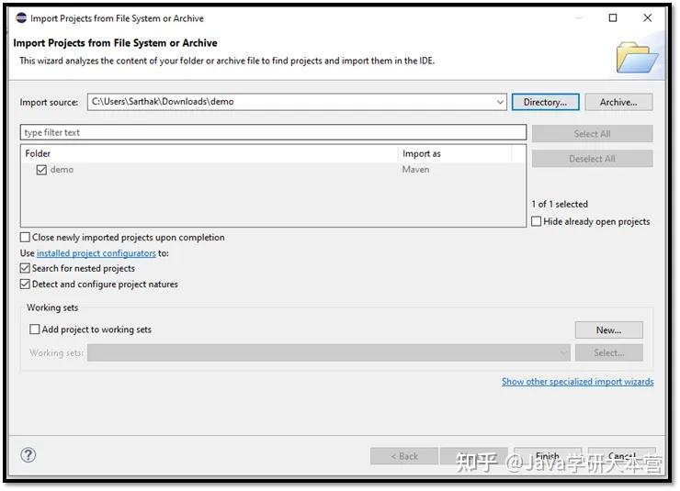Open Show other specialized import wizards
Screen dimensions: 680x491
click(x=578, y=382)
